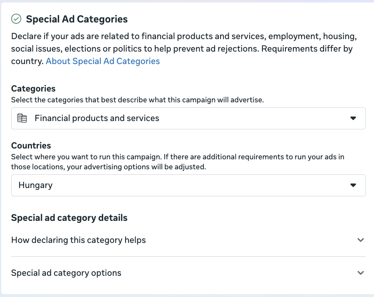The image size is (374, 297).
Task: Select the Hungary value in Countries field
Action: tap(36, 185)
